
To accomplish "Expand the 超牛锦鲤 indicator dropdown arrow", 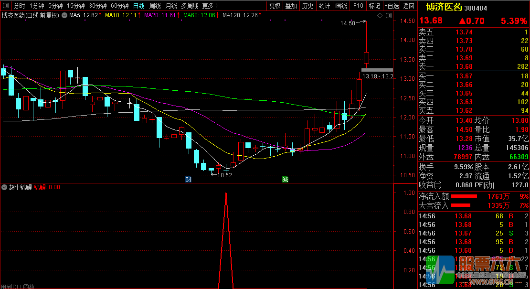I will click(5, 187).
